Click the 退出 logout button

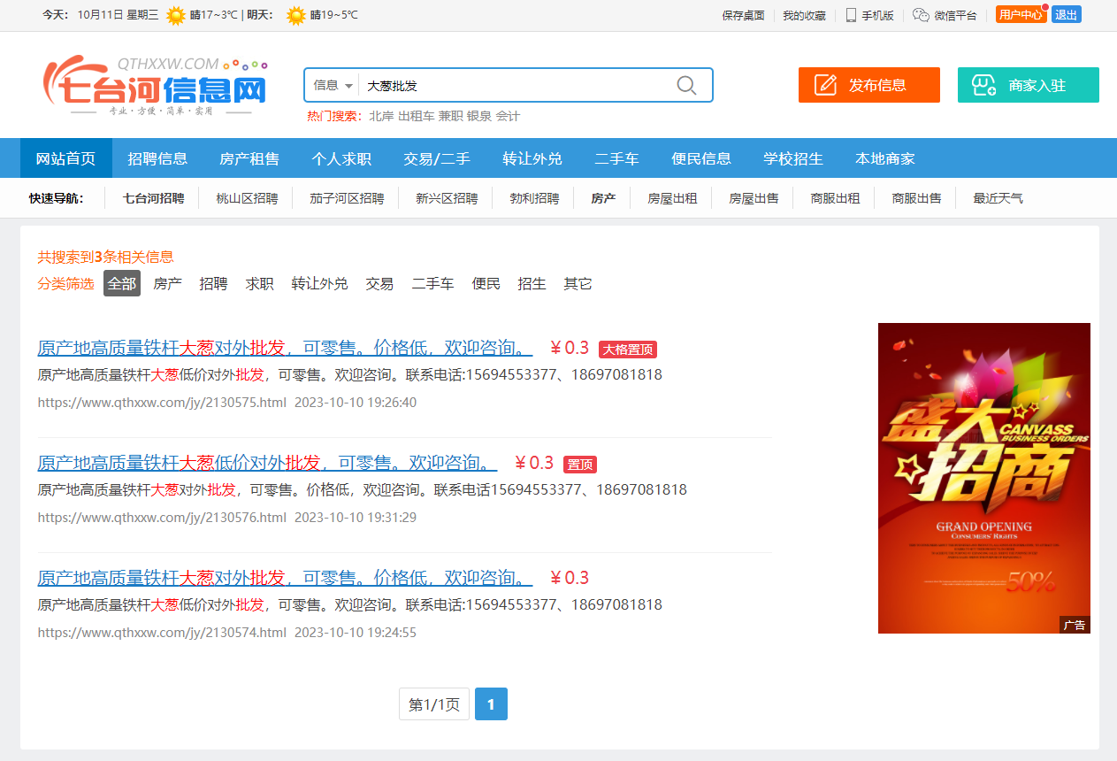[x=1066, y=15]
